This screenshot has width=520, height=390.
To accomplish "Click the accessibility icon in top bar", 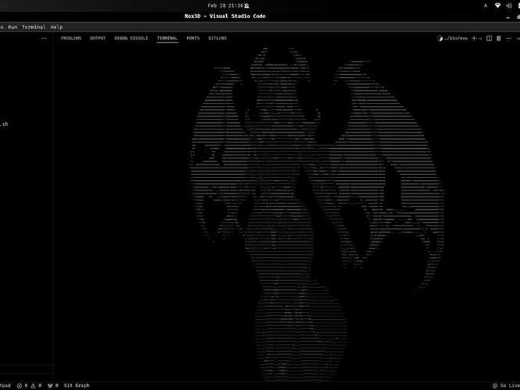I will pos(486,5).
